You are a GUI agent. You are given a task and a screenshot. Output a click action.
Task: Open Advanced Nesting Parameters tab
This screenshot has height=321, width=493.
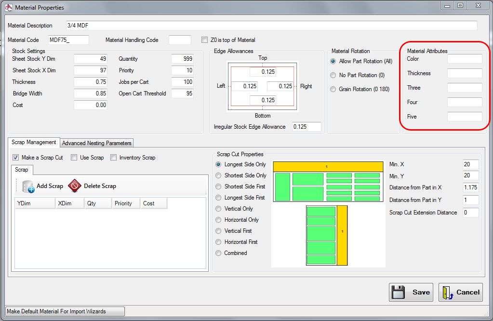pyautogui.click(x=96, y=143)
